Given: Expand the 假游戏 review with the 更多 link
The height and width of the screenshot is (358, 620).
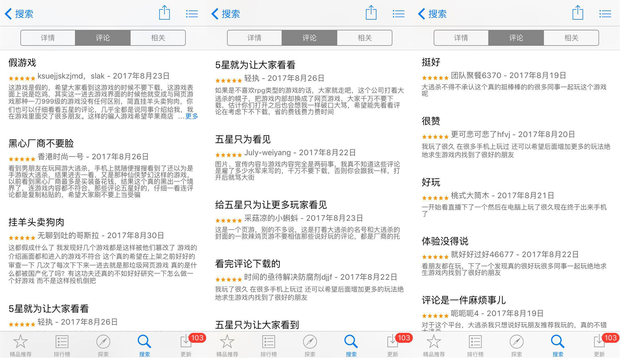Looking at the screenshot, I should pos(191,116).
